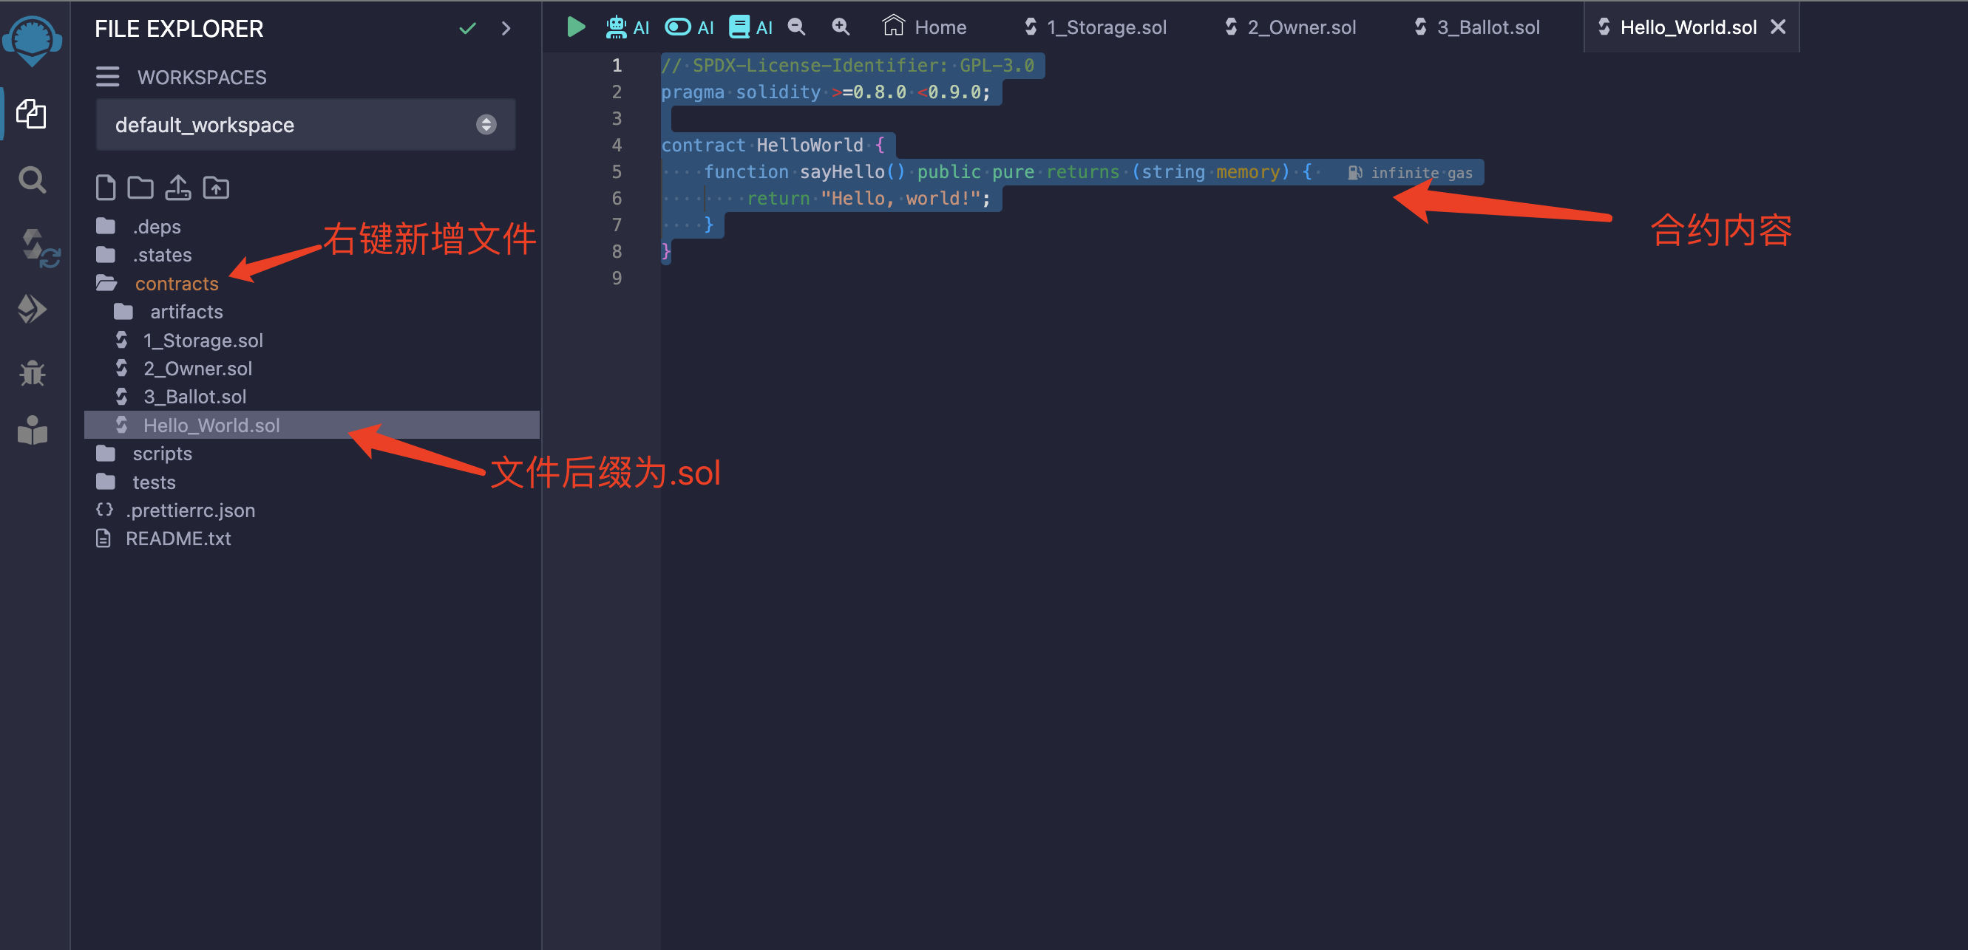Image resolution: width=1968 pixels, height=950 pixels.
Task: Open the Search in files icon
Action: coord(32,180)
